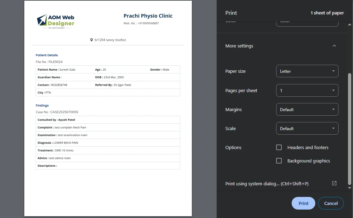353x218 pixels.
Task: Click the AOM Web Designer logo
Action: (56, 21)
